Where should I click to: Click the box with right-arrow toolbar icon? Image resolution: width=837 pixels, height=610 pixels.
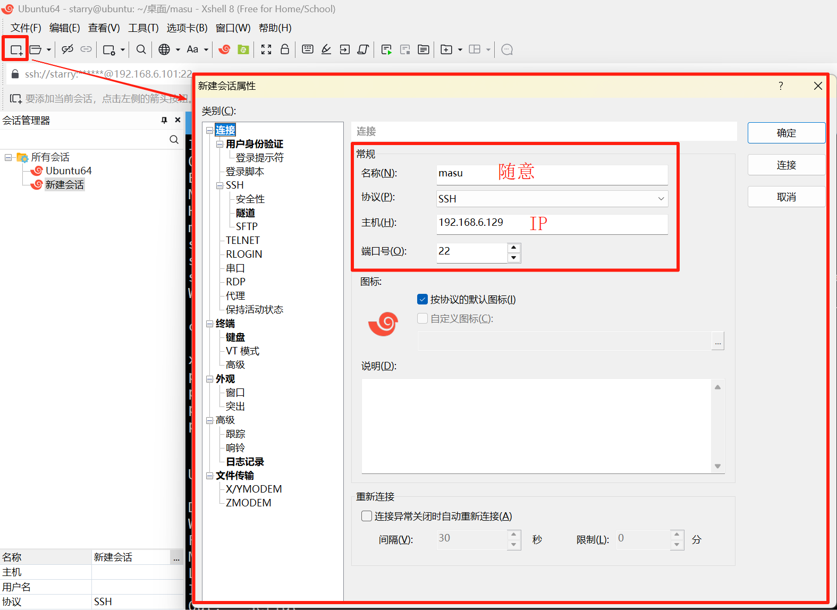tap(345, 49)
